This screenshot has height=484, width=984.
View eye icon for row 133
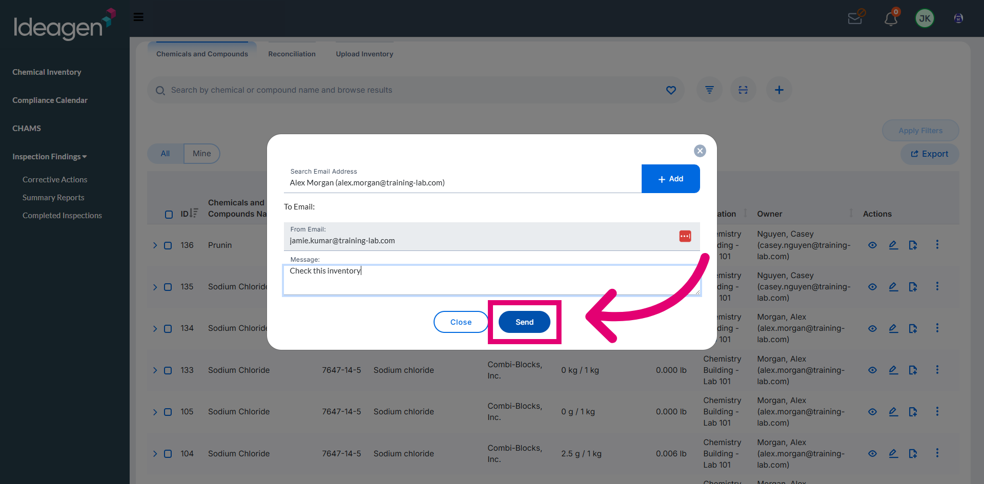coord(872,370)
